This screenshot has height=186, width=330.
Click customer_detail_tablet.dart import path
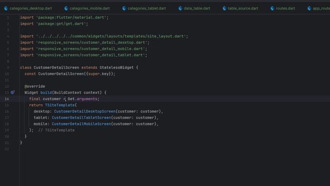[91, 55]
